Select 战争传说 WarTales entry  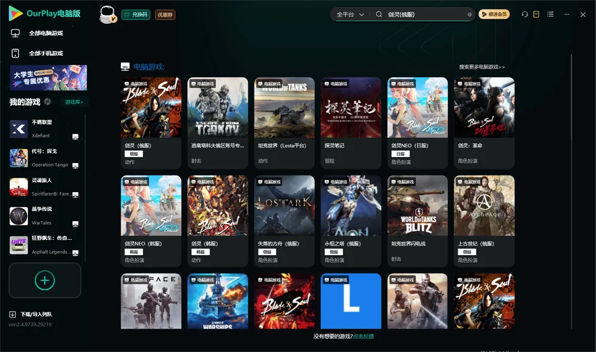pos(45,216)
